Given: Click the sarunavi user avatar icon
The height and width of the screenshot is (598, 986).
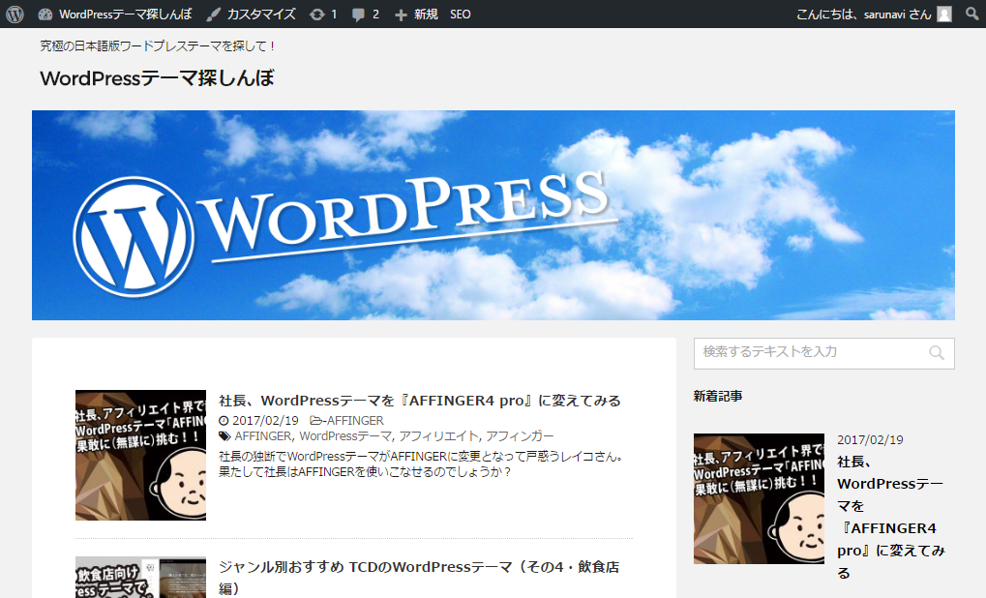Looking at the screenshot, I should [944, 14].
